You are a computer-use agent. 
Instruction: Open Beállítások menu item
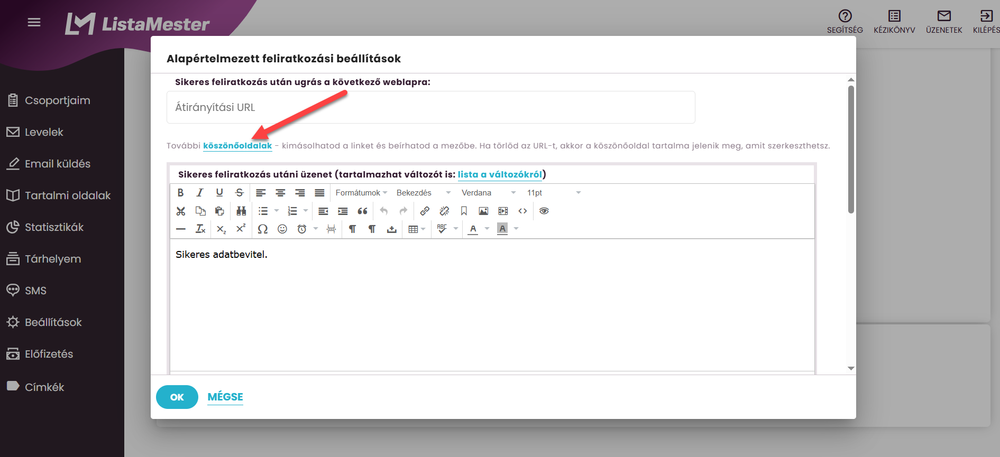tap(53, 322)
